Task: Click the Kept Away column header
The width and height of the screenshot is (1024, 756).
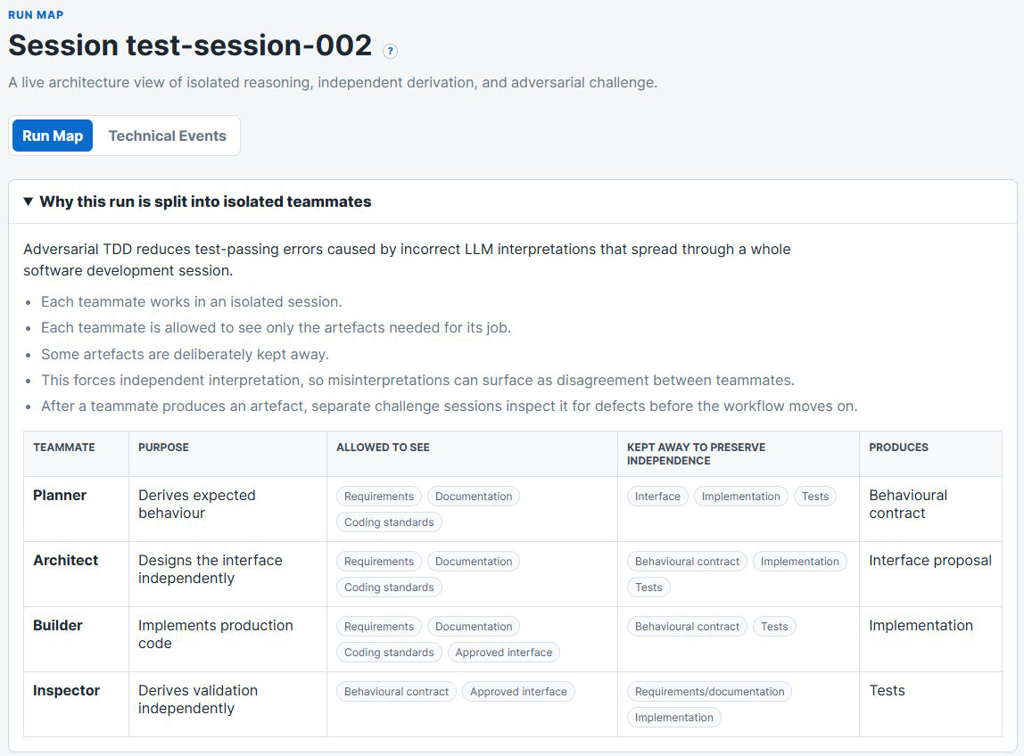Action: [x=696, y=454]
